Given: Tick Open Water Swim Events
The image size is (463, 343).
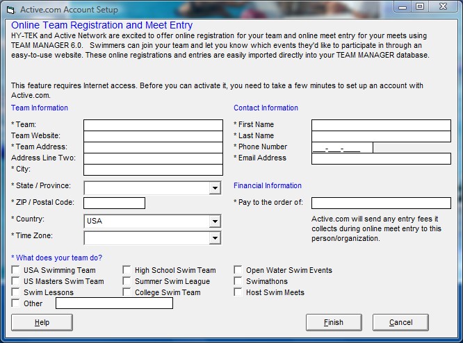Looking at the screenshot, I should point(238,270).
